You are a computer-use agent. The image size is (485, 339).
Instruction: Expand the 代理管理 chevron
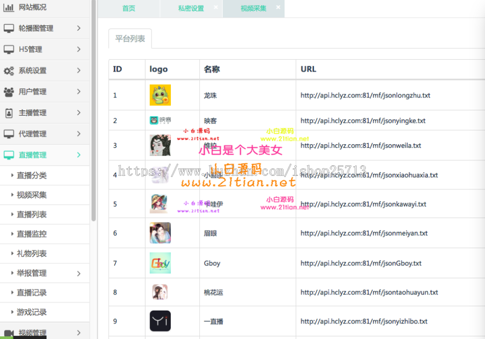click(79, 133)
